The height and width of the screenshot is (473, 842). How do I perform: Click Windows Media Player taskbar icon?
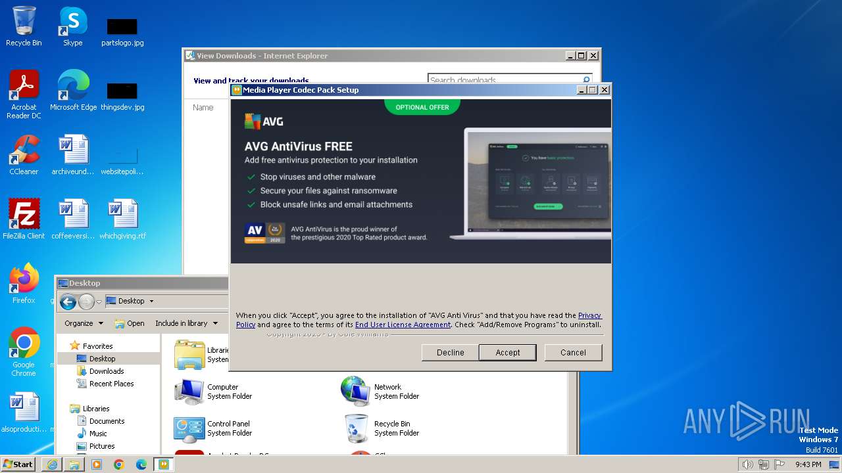click(97, 464)
